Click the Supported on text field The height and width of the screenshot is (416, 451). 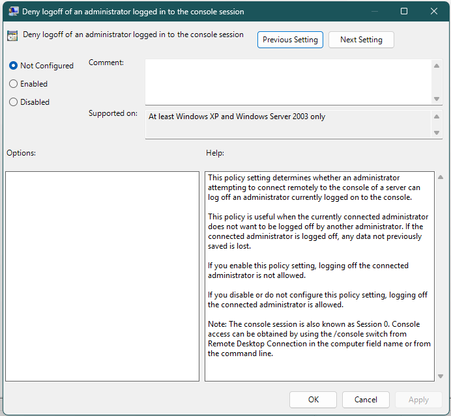pos(288,124)
